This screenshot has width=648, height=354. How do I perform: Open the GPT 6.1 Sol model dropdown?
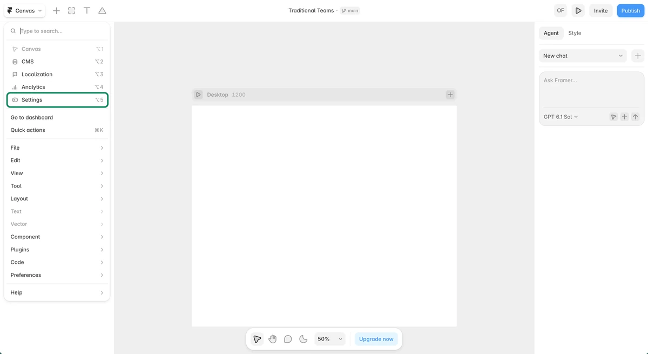tap(561, 117)
